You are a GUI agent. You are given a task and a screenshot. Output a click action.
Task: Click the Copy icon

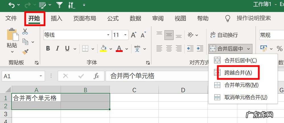[25, 42]
